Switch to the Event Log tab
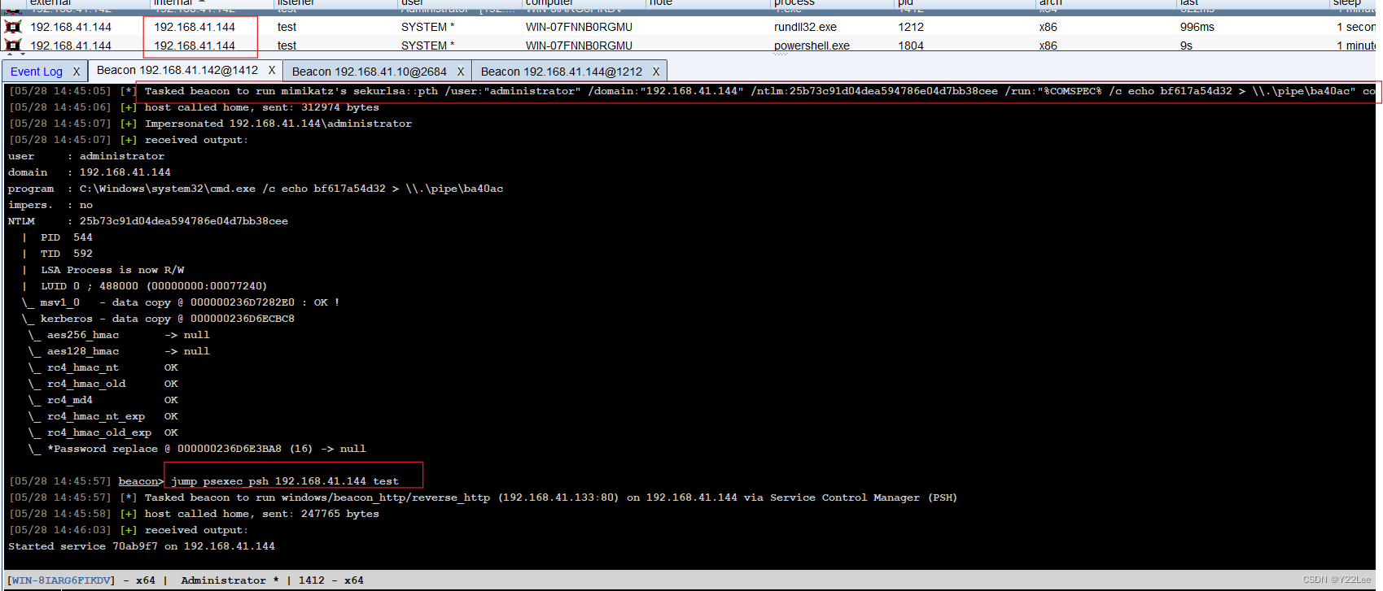This screenshot has height=591, width=1383. pos(37,72)
